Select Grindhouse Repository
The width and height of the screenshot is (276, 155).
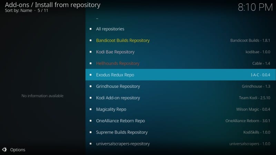pos(180,86)
